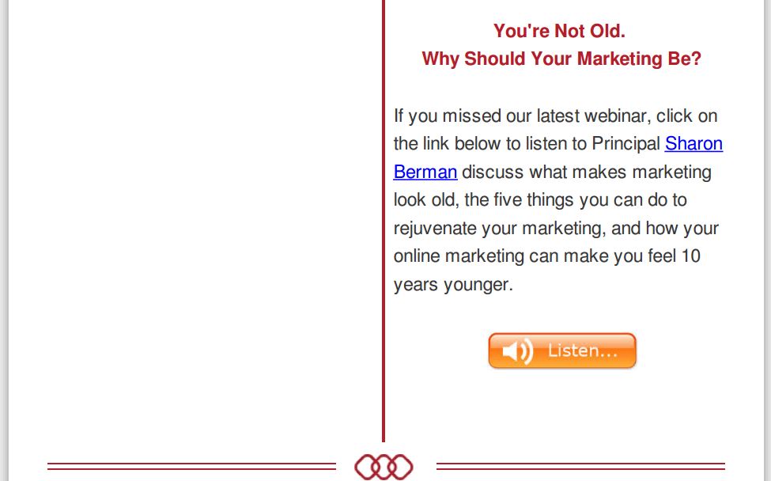The height and width of the screenshot is (481, 771).
Task: Click the "Why Should Your Marketing Be?" heading
Action: (x=561, y=59)
